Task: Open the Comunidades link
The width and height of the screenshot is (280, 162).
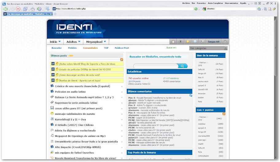Action: pos(90,48)
